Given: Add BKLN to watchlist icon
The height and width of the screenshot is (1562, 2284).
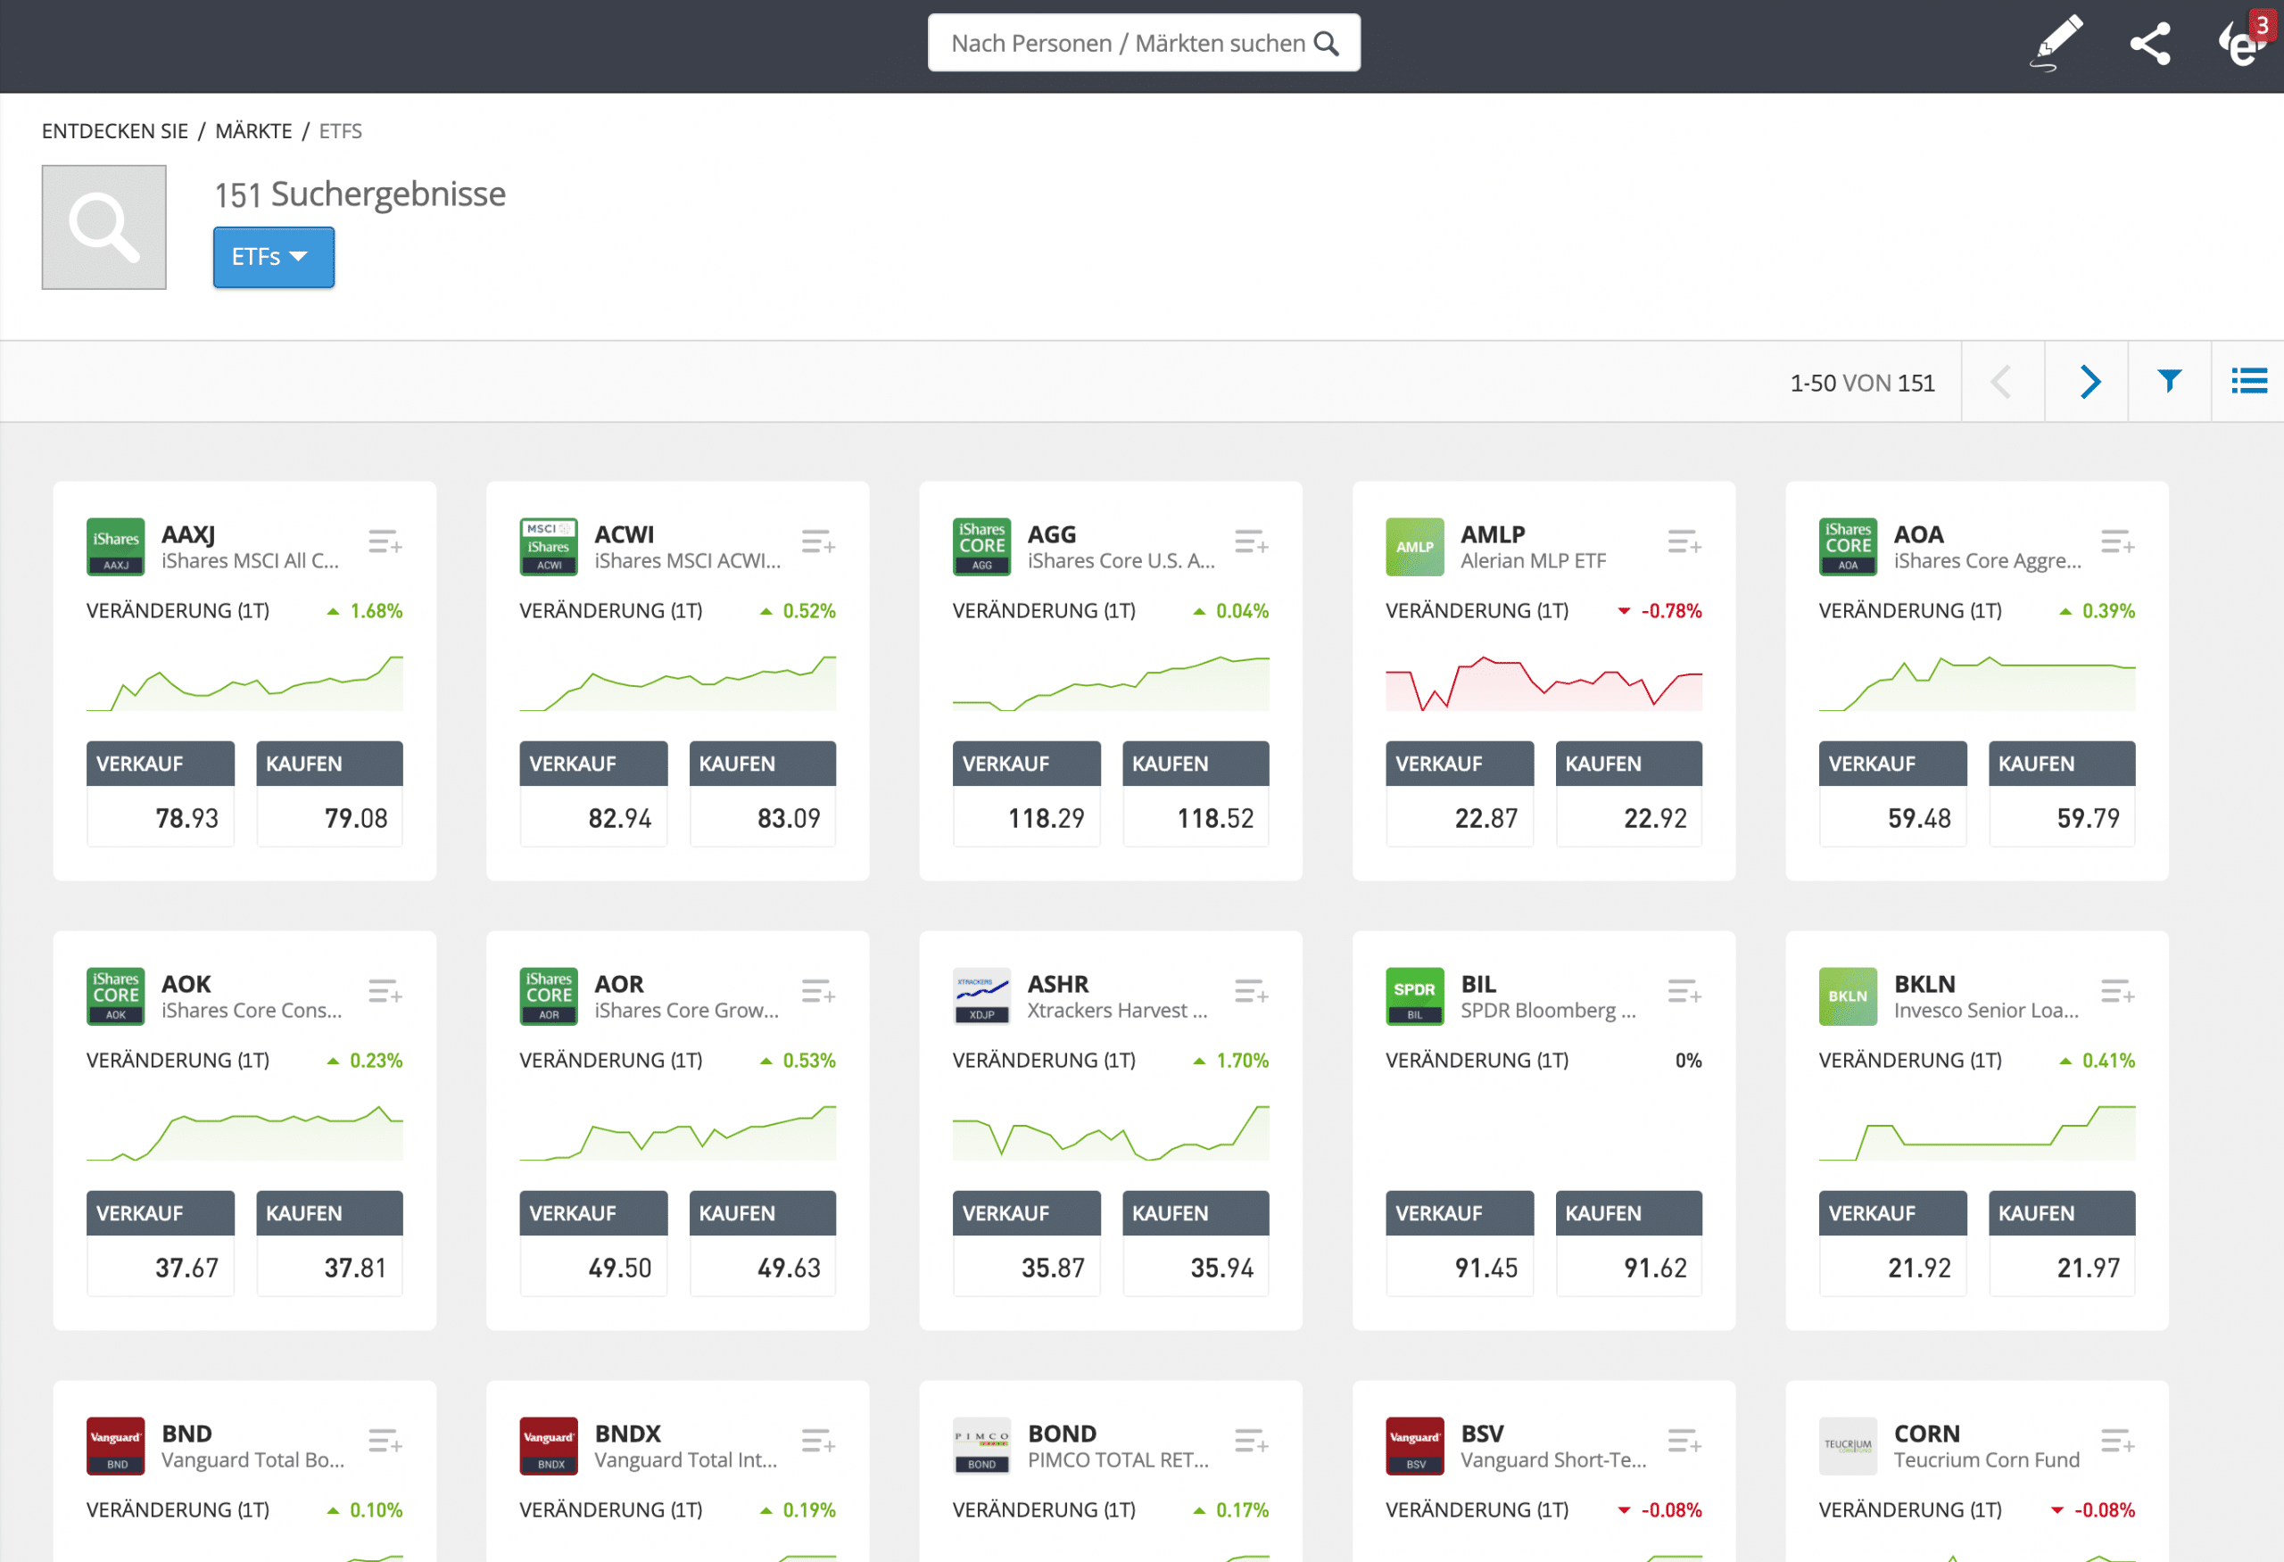Looking at the screenshot, I should click(x=2118, y=991).
